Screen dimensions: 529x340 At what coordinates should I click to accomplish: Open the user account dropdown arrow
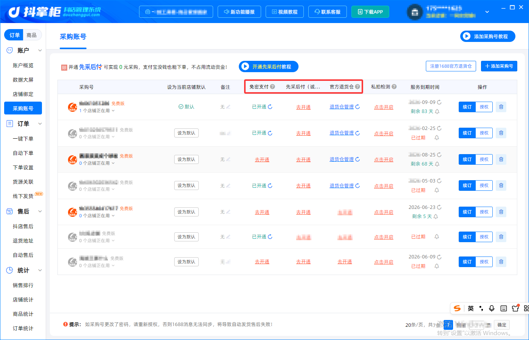(x=487, y=12)
